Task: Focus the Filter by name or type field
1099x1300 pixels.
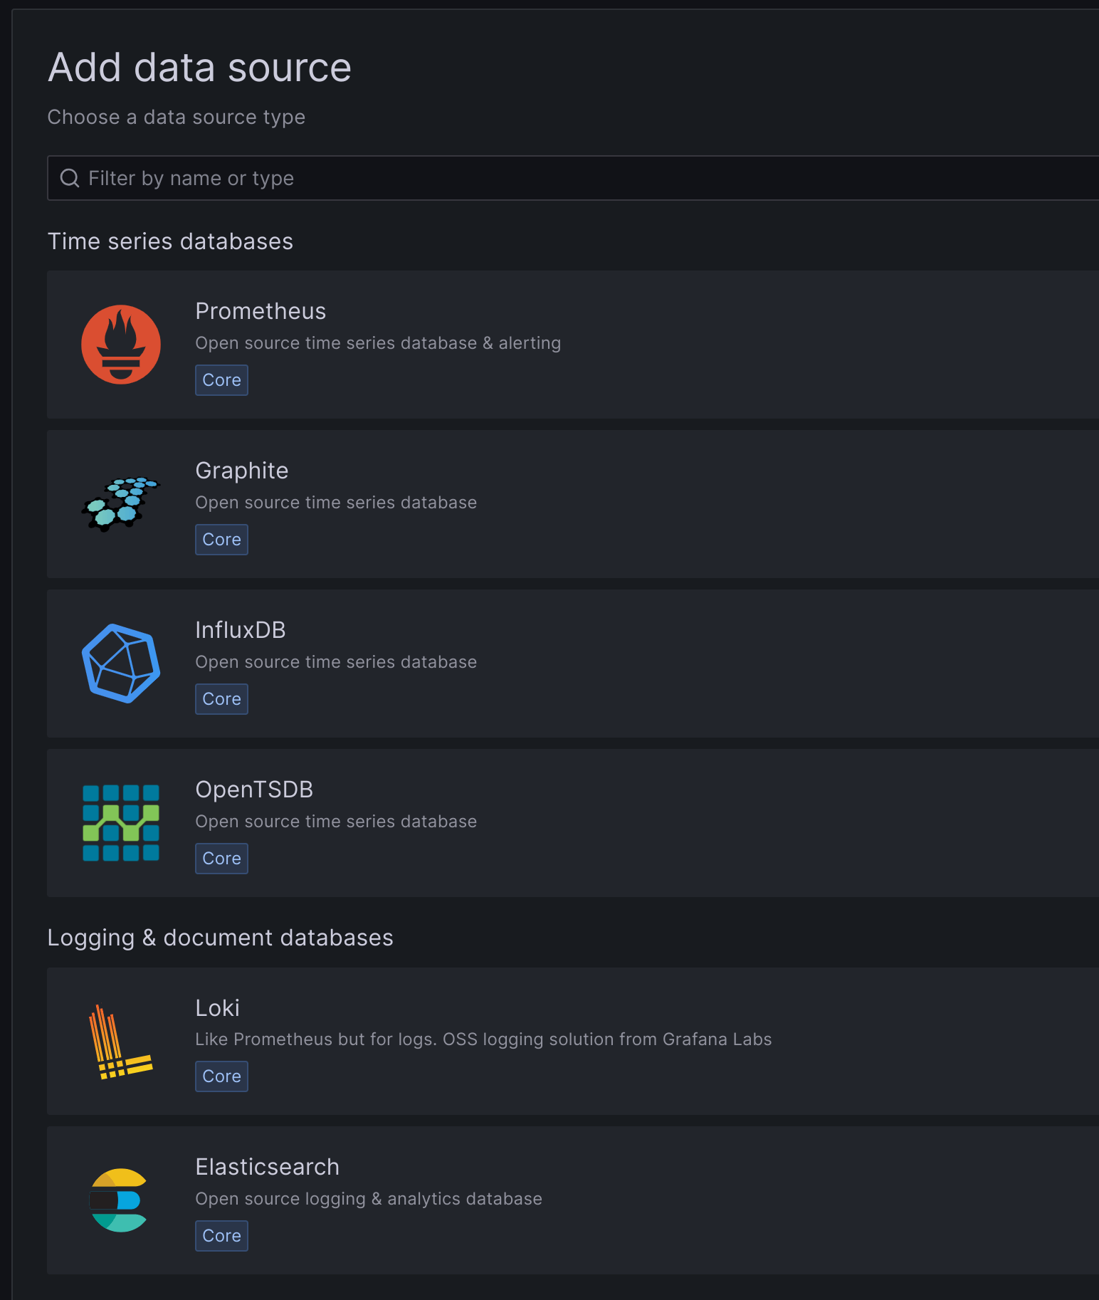Action: tap(569, 178)
